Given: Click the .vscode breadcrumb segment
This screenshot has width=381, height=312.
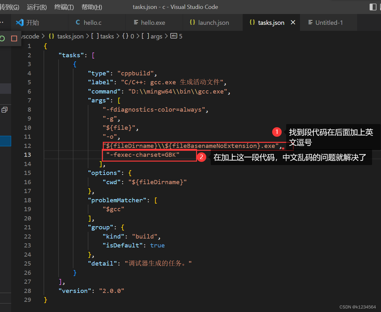Looking at the screenshot, I should pos(30,37).
